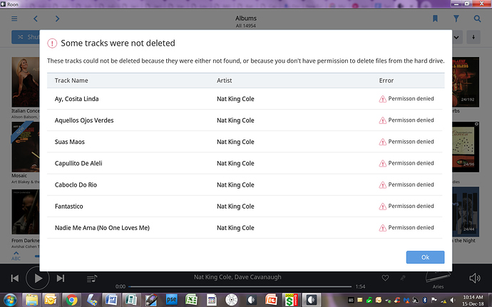
Task: Skip to the previous track
Action: (x=15, y=278)
